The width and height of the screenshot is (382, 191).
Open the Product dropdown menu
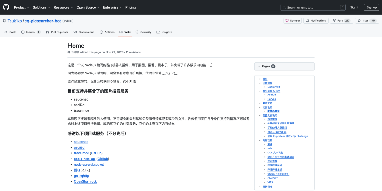pyautogui.click(x=21, y=7)
